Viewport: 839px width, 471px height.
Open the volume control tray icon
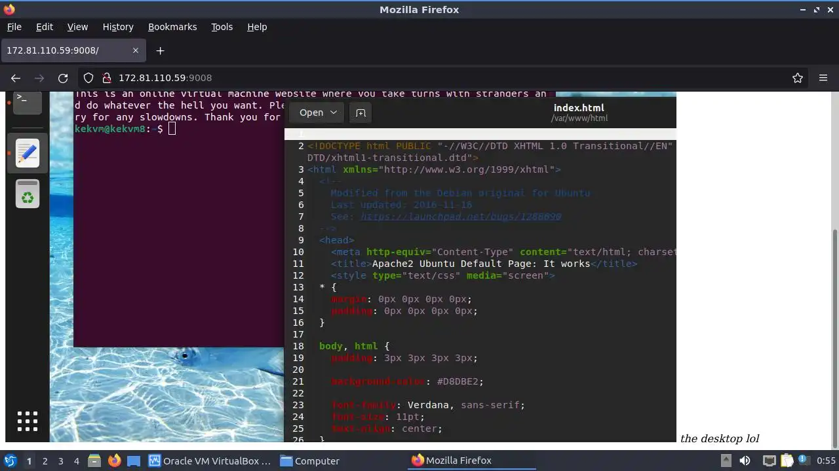tap(745, 461)
